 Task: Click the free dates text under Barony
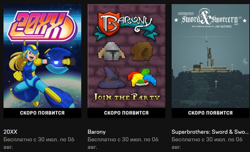pos(123,143)
